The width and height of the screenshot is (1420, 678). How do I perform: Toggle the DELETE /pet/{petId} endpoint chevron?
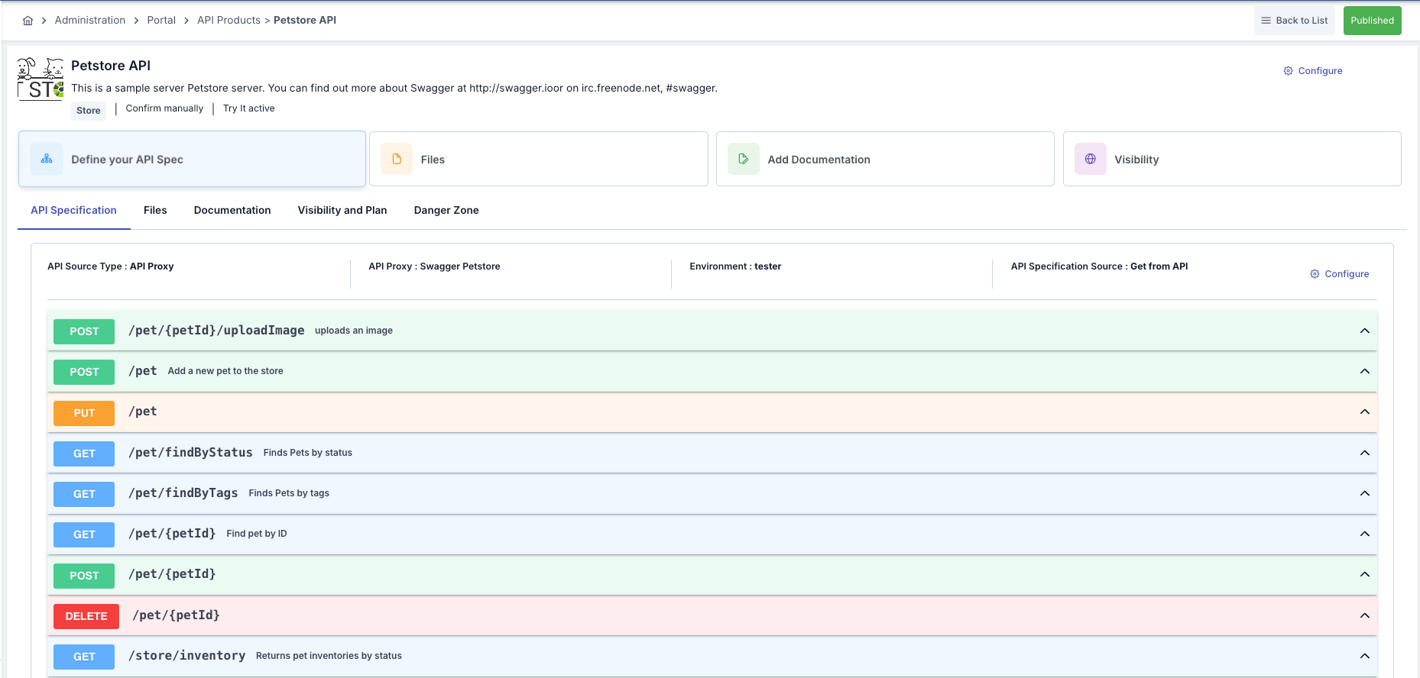pos(1364,615)
